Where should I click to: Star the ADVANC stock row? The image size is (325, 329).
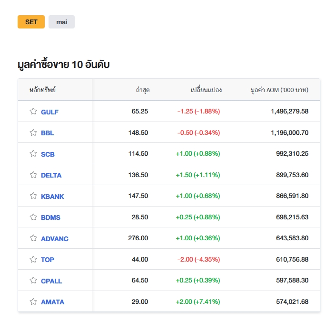[33, 238]
